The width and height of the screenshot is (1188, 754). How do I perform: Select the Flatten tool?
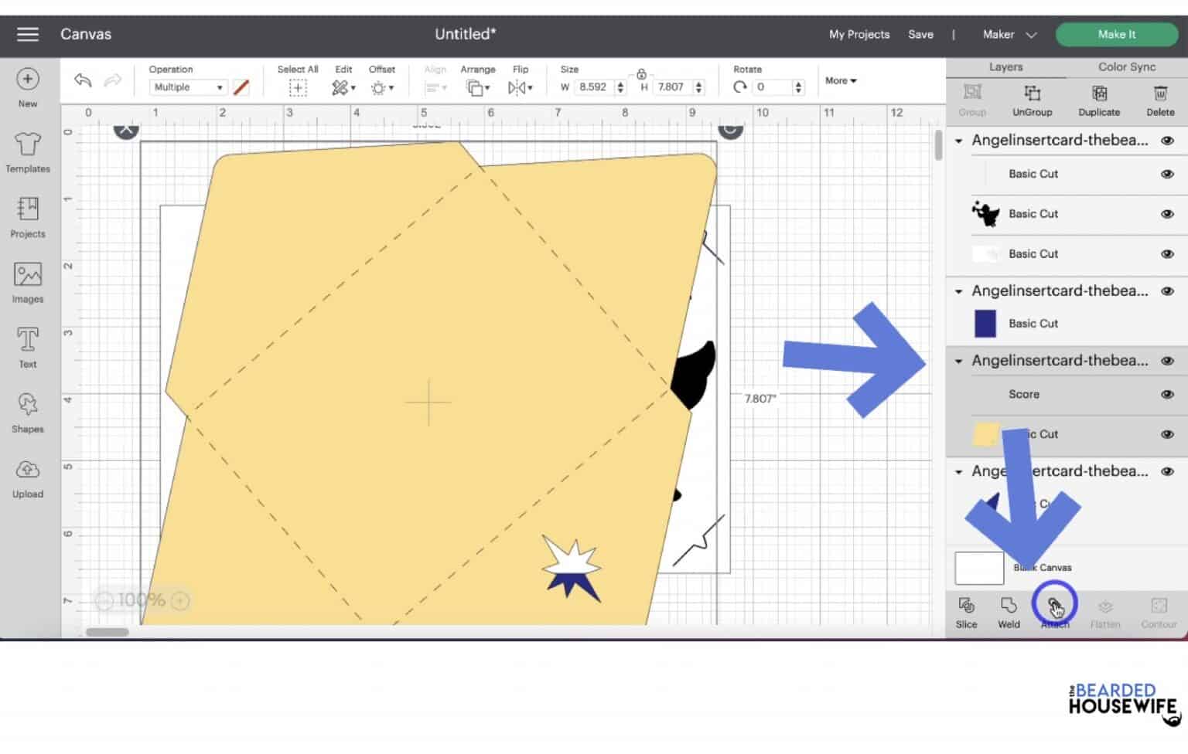1105,611
